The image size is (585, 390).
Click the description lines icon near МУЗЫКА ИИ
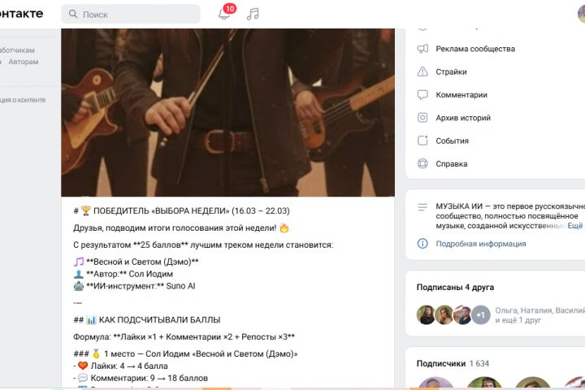(422, 207)
